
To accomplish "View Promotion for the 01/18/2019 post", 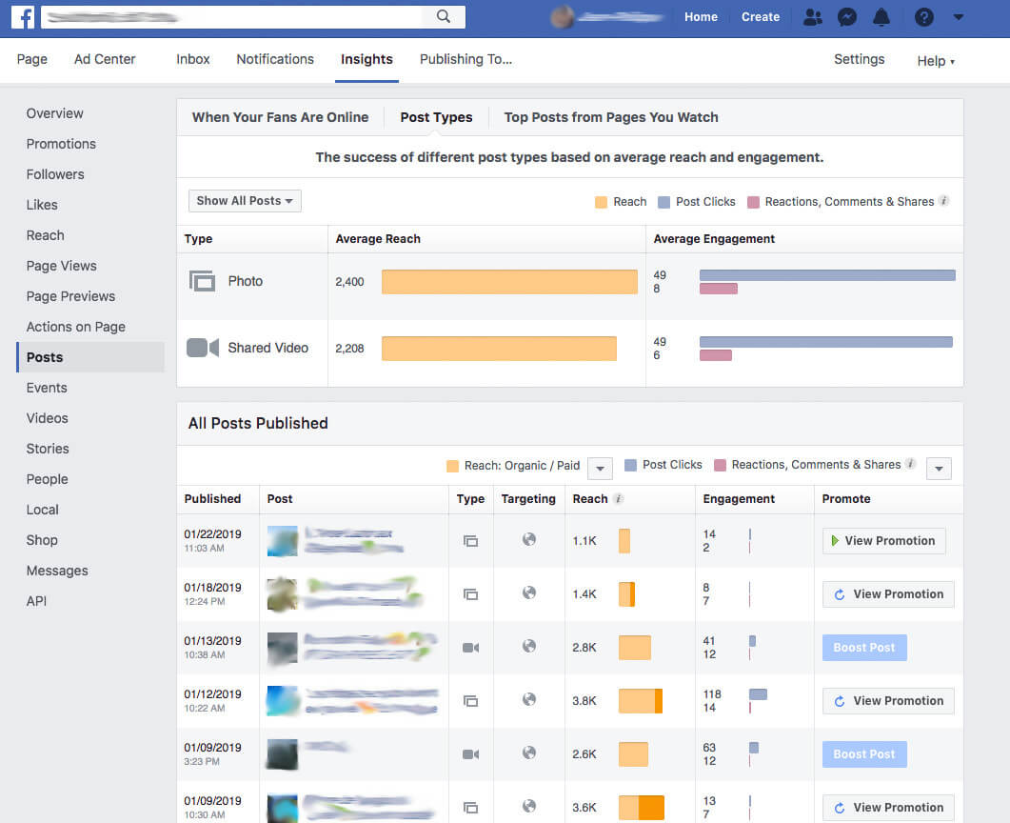I will [x=888, y=594].
